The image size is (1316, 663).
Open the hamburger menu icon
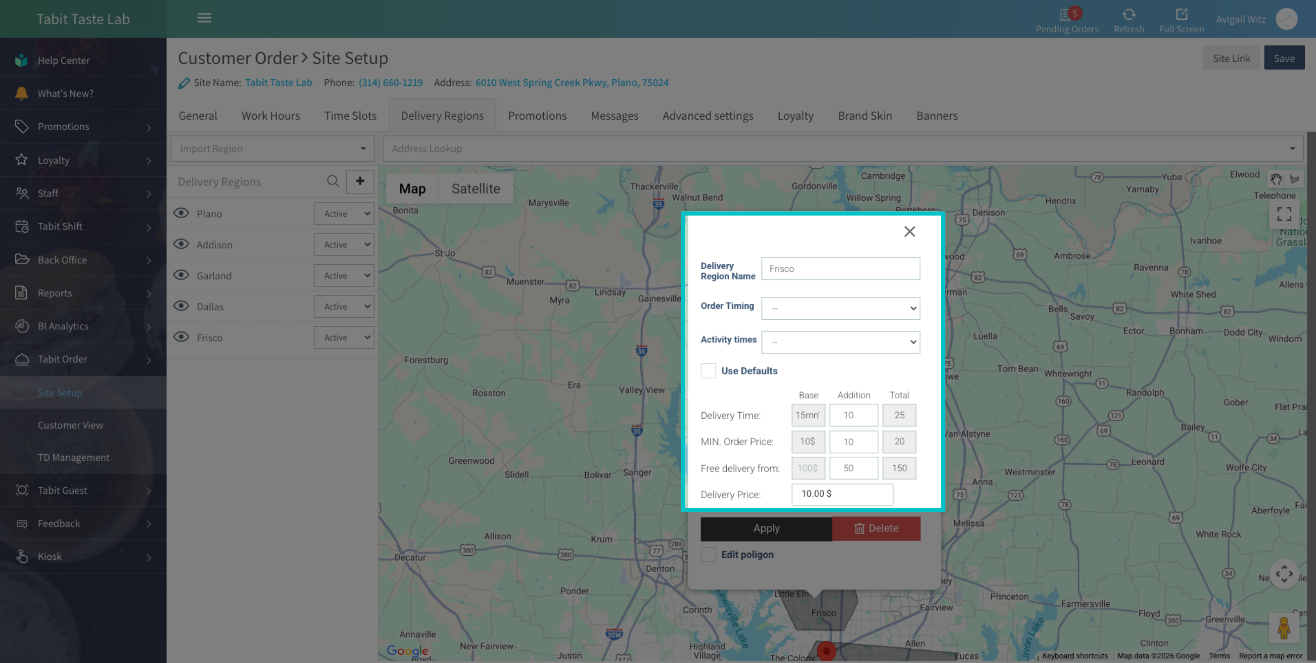click(x=204, y=18)
